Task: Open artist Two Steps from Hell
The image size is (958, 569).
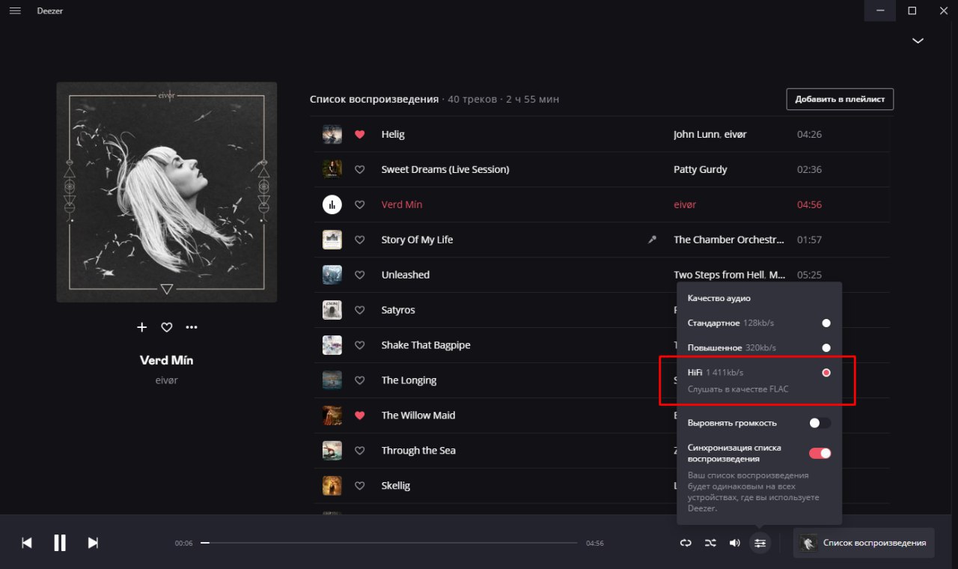Action: [719, 275]
